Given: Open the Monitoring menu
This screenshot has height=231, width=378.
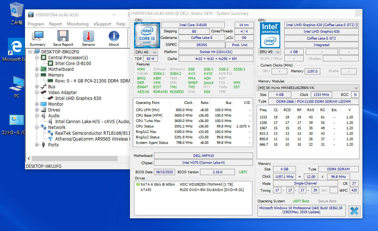Looking at the screenshot, I should [x=78, y=24].
